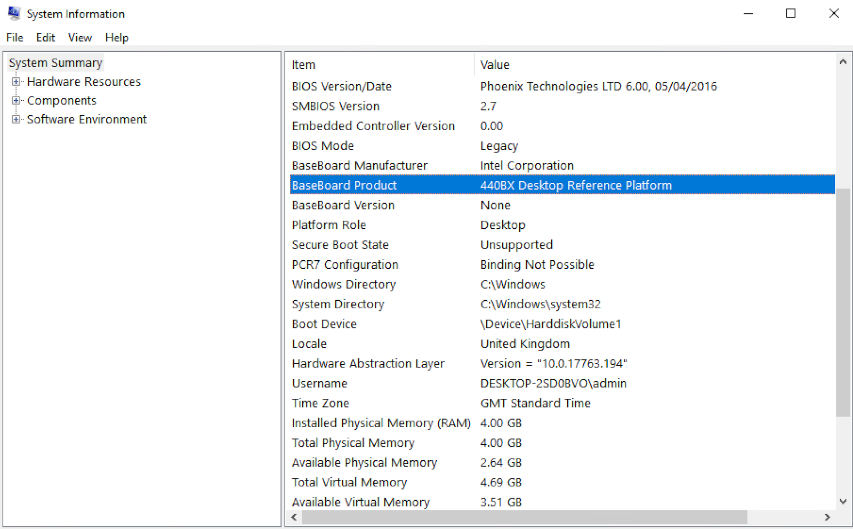
Task: Click the plus icon beside Components
Action: (16, 100)
